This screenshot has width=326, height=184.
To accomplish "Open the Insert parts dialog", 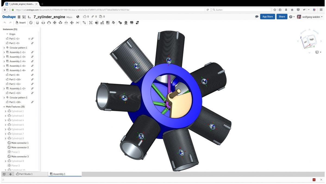I will [x=20, y=22].
